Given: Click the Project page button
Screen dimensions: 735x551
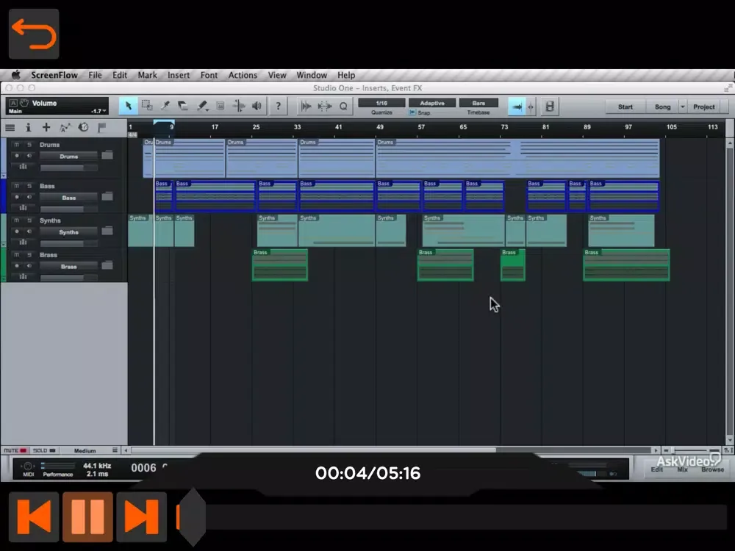Looking at the screenshot, I should tap(704, 107).
